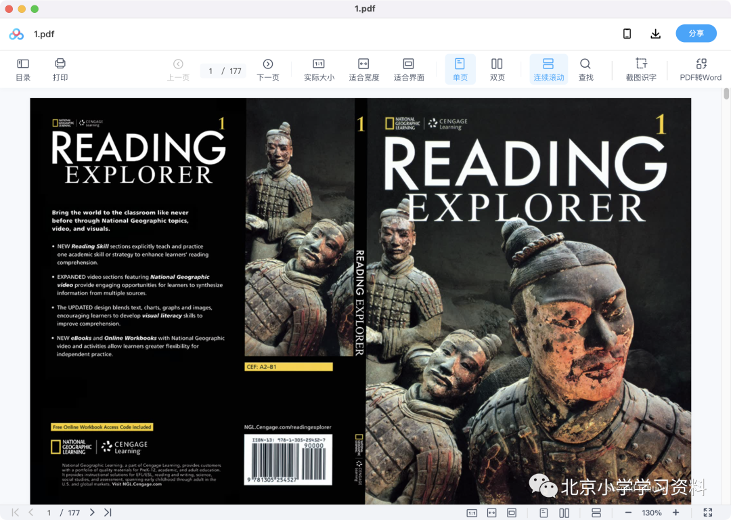
Task: Open the 目录 (table of contents) panel
Action: pos(23,70)
